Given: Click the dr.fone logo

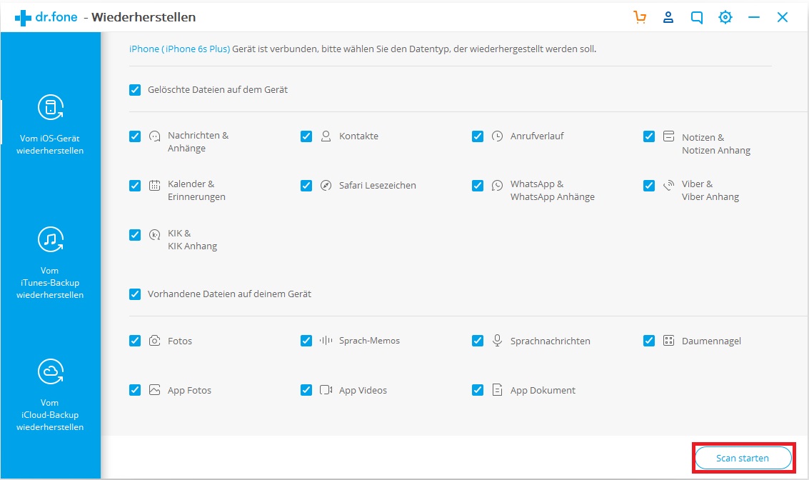Looking at the screenshot, I should 46,17.
